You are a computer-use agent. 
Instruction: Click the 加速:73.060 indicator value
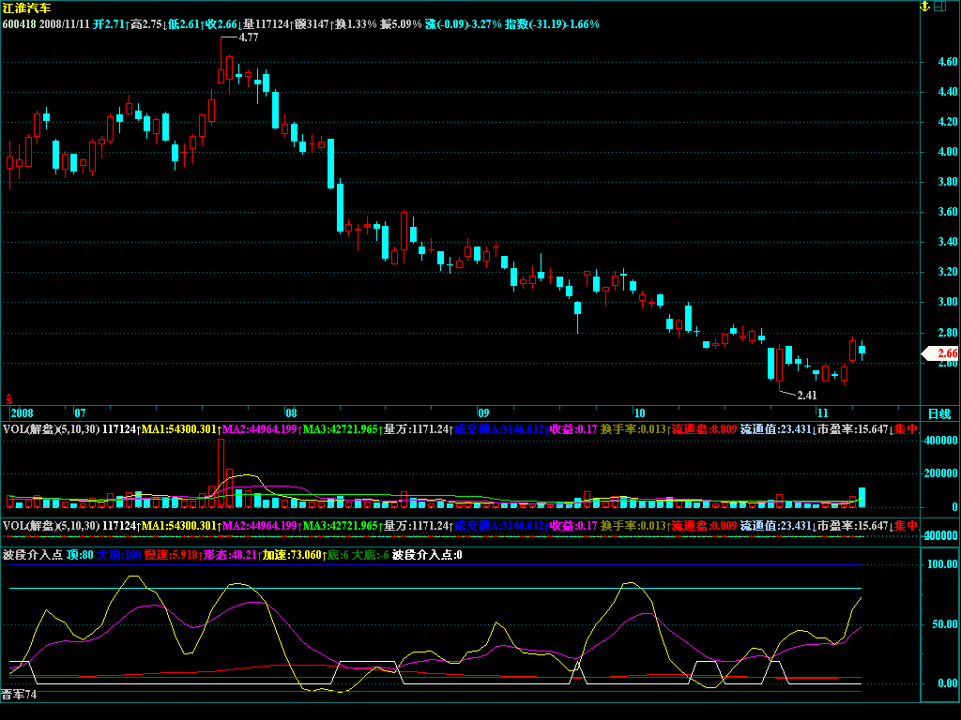(x=293, y=555)
